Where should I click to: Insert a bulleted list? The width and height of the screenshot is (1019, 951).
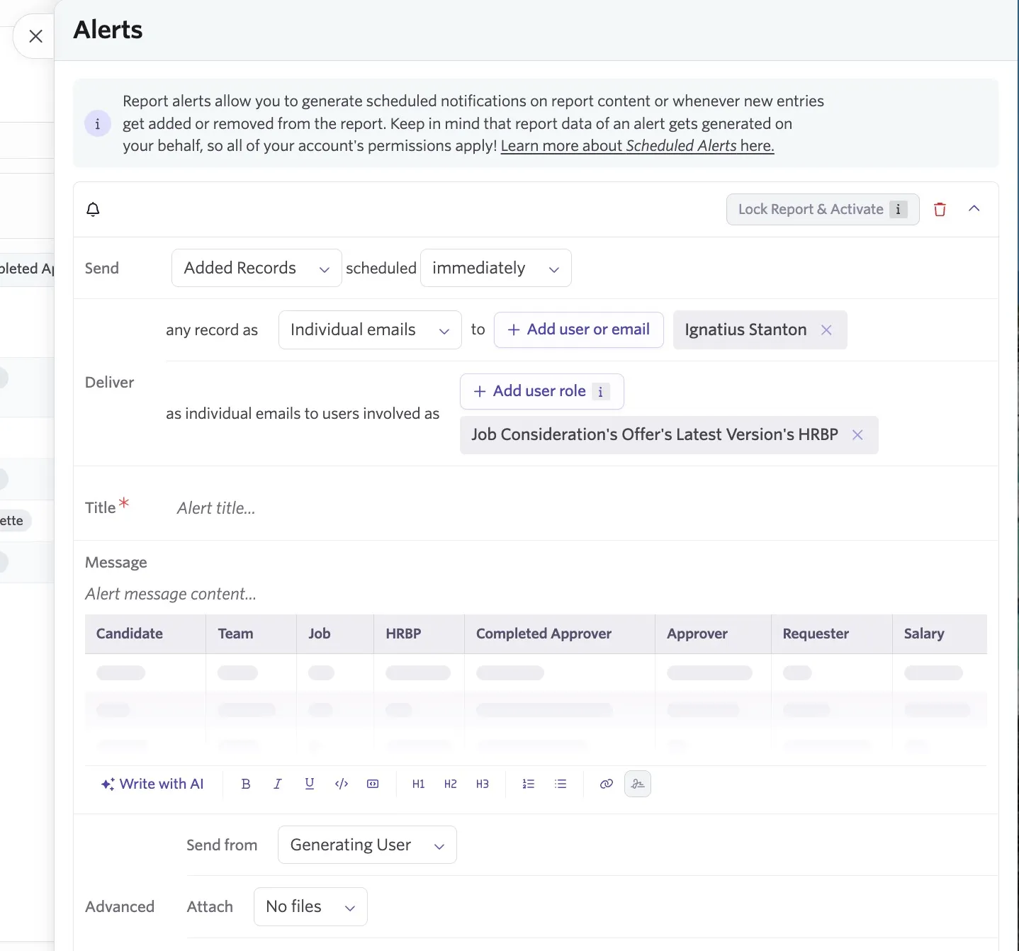tap(561, 784)
